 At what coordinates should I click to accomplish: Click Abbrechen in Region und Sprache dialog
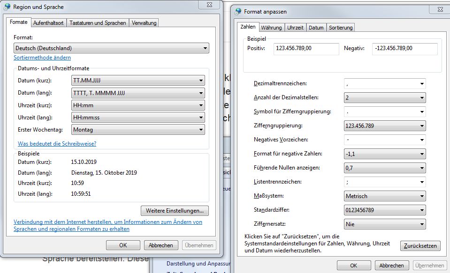coord(160,245)
